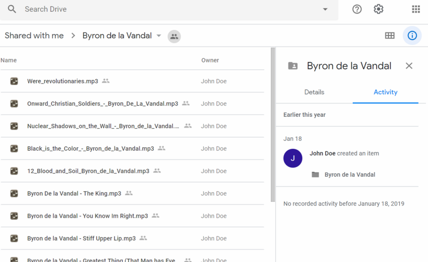
Task: Expand the Byron de la Vandal folder dropdown
Action: pyautogui.click(x=158, y=36)
